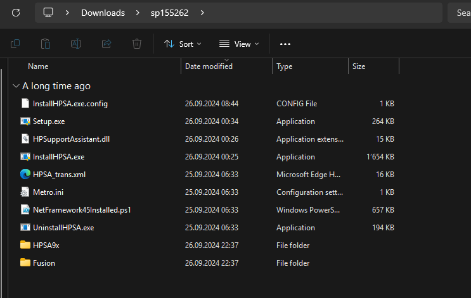
Task: Click the Share toolbar icon
Action: point(106,44)
